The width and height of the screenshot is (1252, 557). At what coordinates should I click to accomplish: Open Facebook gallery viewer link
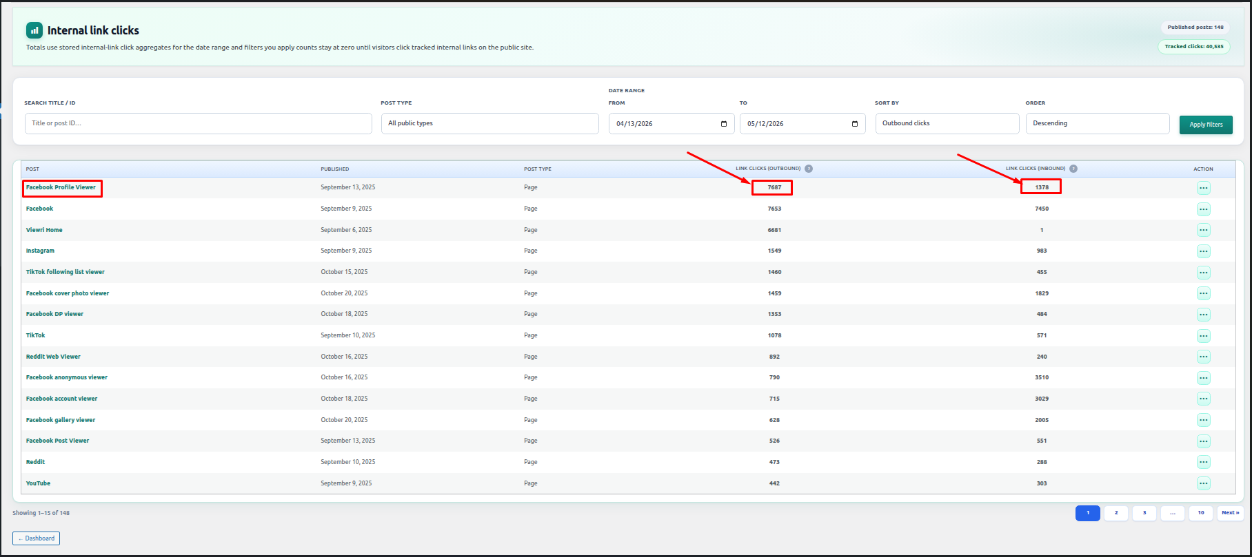coord(61,420)
